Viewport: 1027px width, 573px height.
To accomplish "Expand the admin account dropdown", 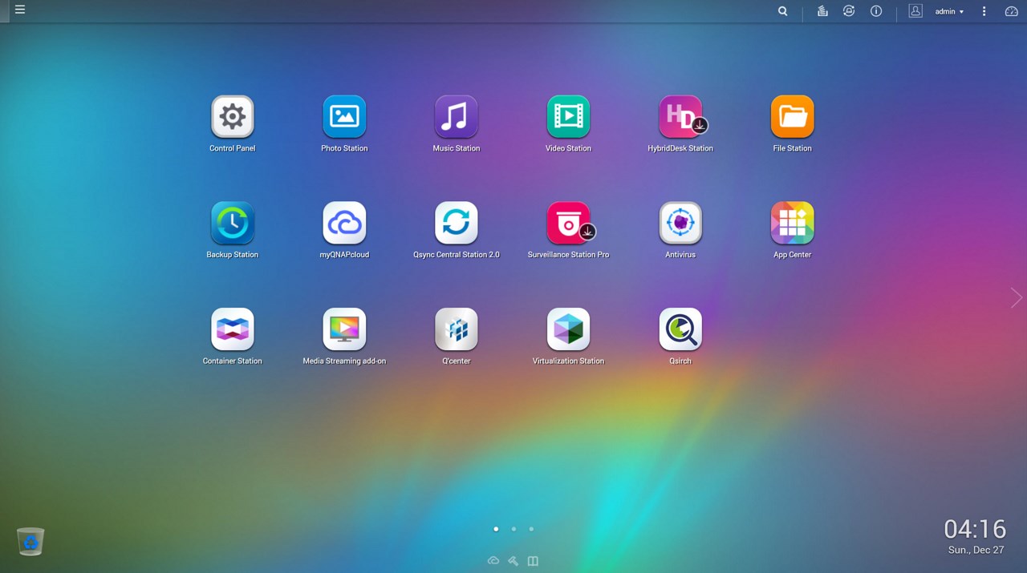I will click(950, 11).
